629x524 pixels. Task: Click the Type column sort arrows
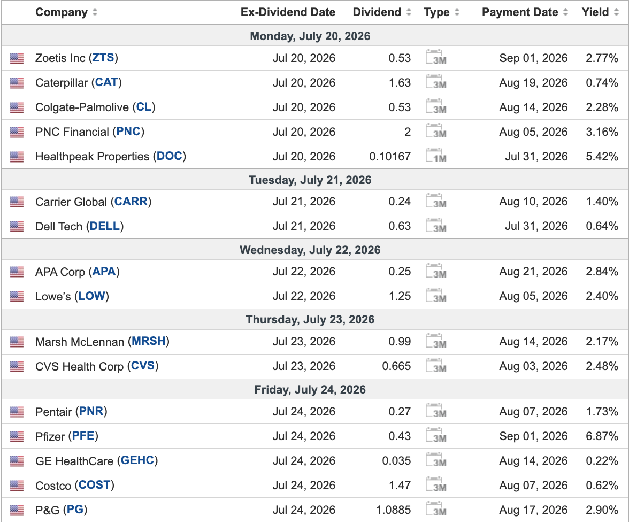point(457,12)
